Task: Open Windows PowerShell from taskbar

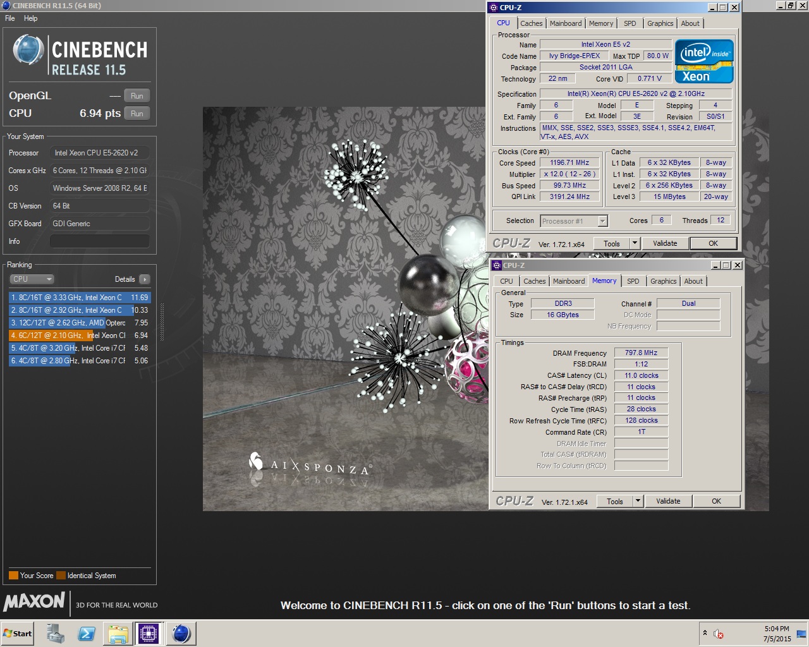Action: click(87, 633)
